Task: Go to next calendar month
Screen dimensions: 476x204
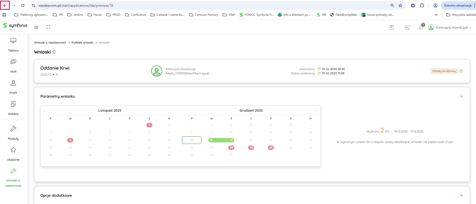Action: click(x=316, y=110)
